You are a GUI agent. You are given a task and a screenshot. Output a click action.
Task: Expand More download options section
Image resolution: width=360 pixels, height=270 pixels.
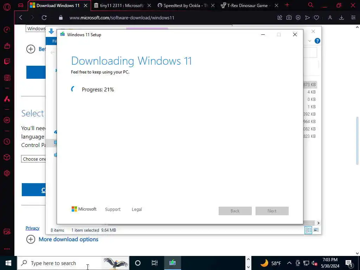[62, 239]
